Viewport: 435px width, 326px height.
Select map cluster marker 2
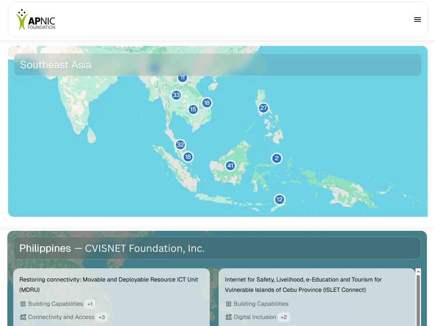(x=277, y=158)
